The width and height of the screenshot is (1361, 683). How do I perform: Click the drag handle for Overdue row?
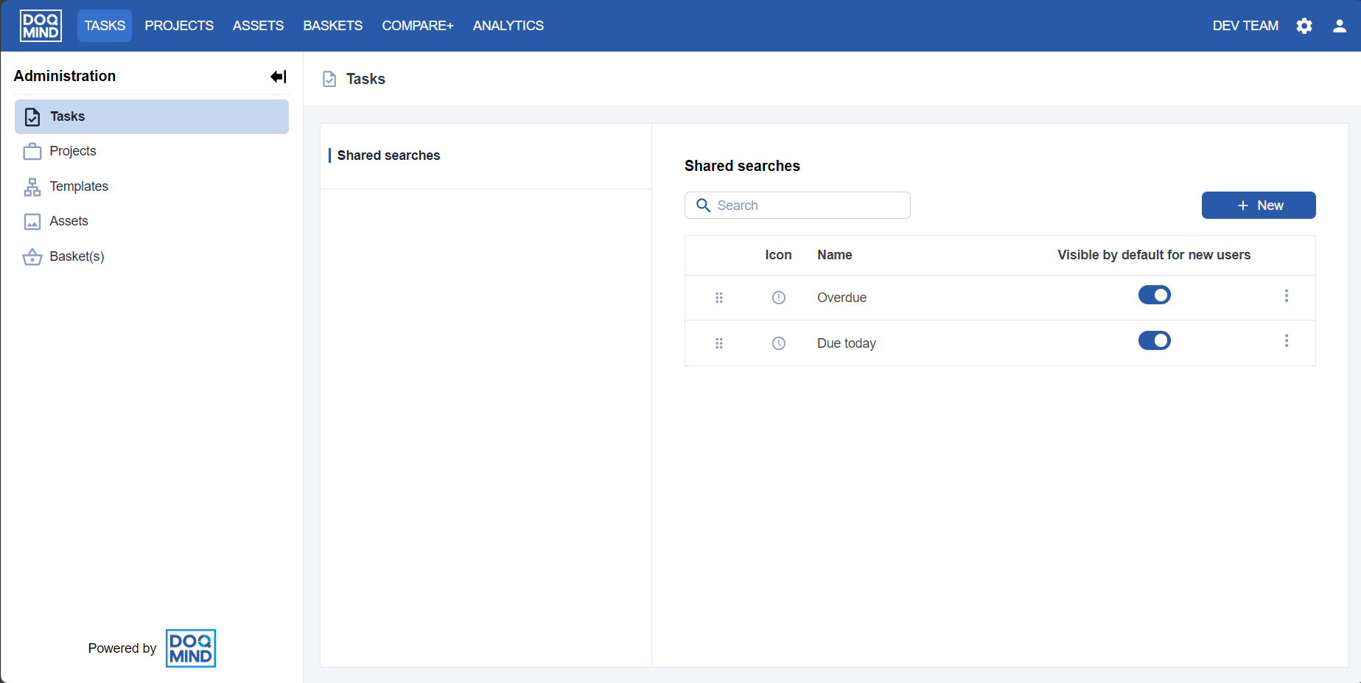click(719, 298)
